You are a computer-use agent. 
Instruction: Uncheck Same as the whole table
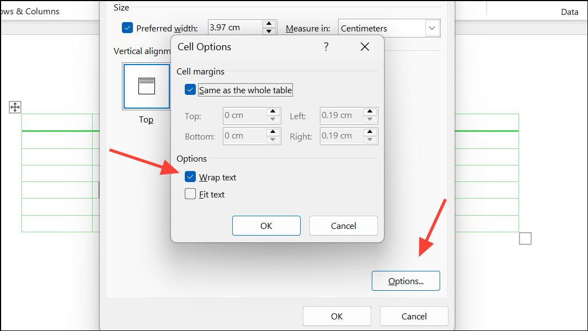pos(190,89)
